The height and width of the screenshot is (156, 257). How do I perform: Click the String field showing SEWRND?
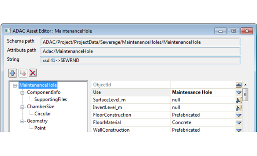(140, 60)
